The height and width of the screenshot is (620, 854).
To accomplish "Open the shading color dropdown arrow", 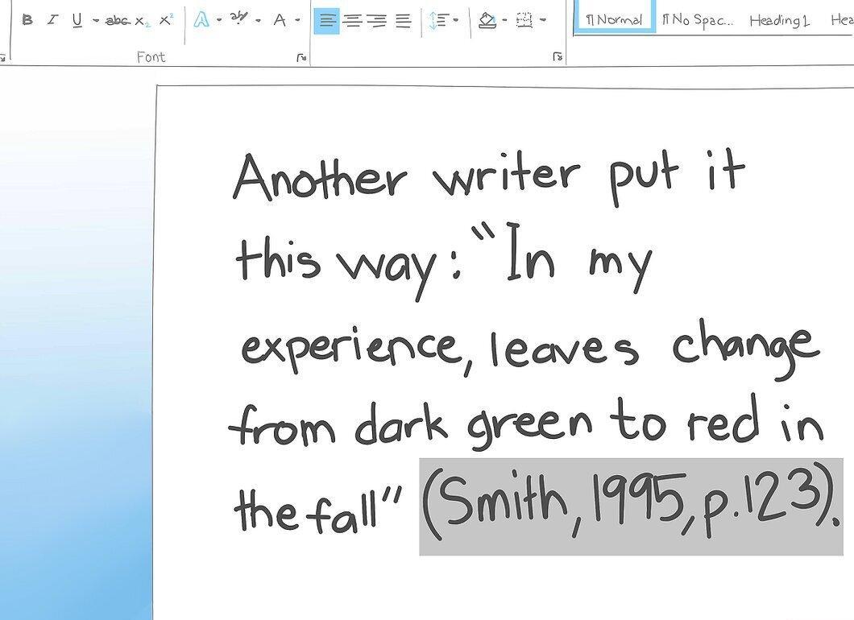I will pos(505,21).
